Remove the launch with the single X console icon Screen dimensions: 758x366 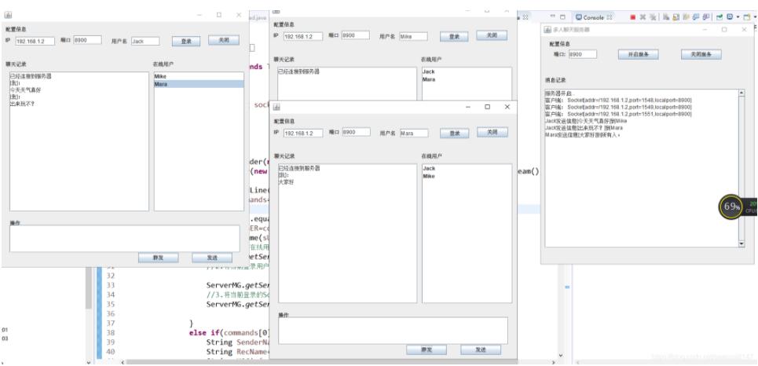click(x=643, y=17)
